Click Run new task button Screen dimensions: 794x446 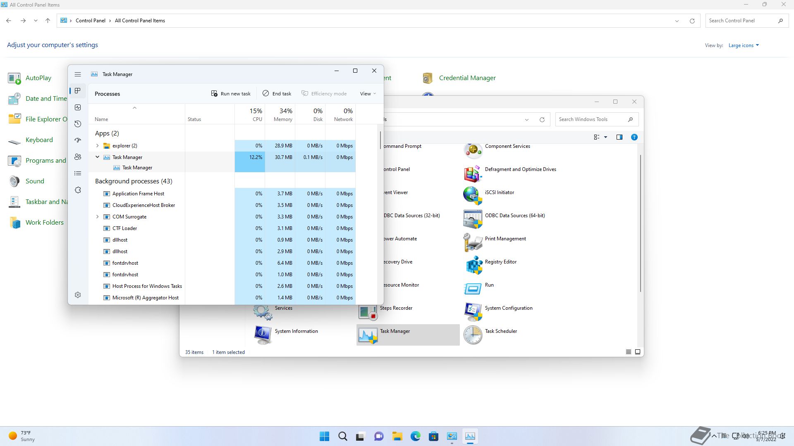click(231, 94)
